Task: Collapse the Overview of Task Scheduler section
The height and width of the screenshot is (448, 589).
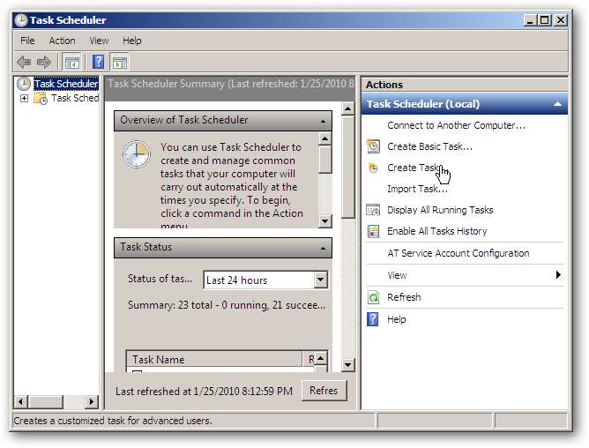Action: pos(323,122)
